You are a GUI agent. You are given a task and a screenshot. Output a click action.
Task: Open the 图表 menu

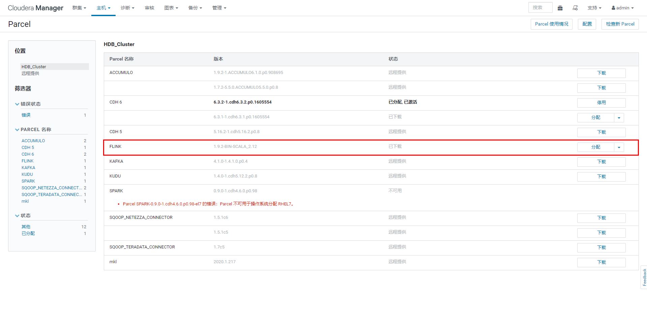171,8
